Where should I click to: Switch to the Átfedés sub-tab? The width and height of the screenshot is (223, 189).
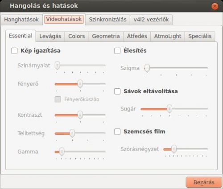tap(137, 36)
